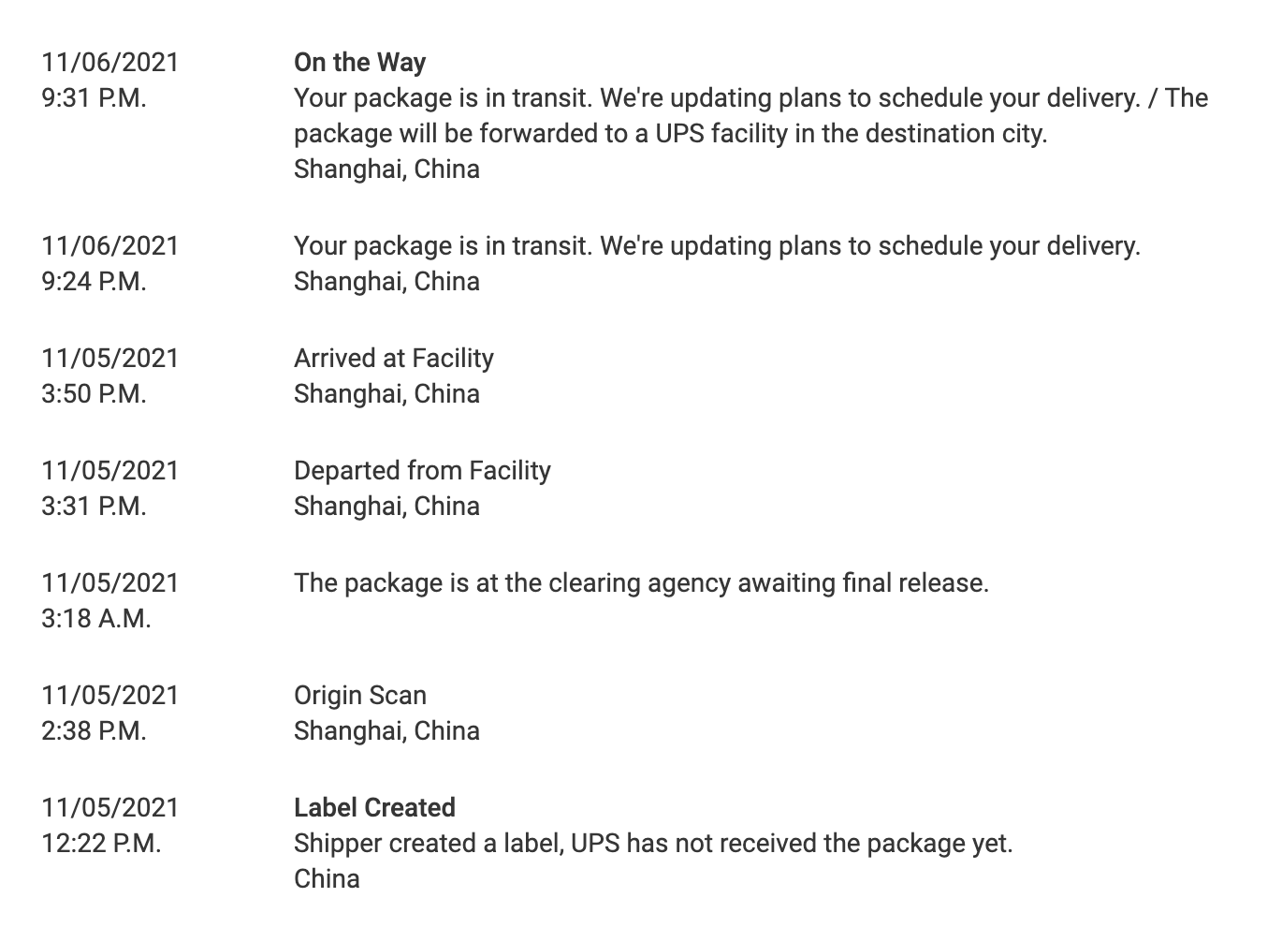Click the "Origin Scan" status
The width and height of the screenshot is (1267, 942).
[359, 696]
